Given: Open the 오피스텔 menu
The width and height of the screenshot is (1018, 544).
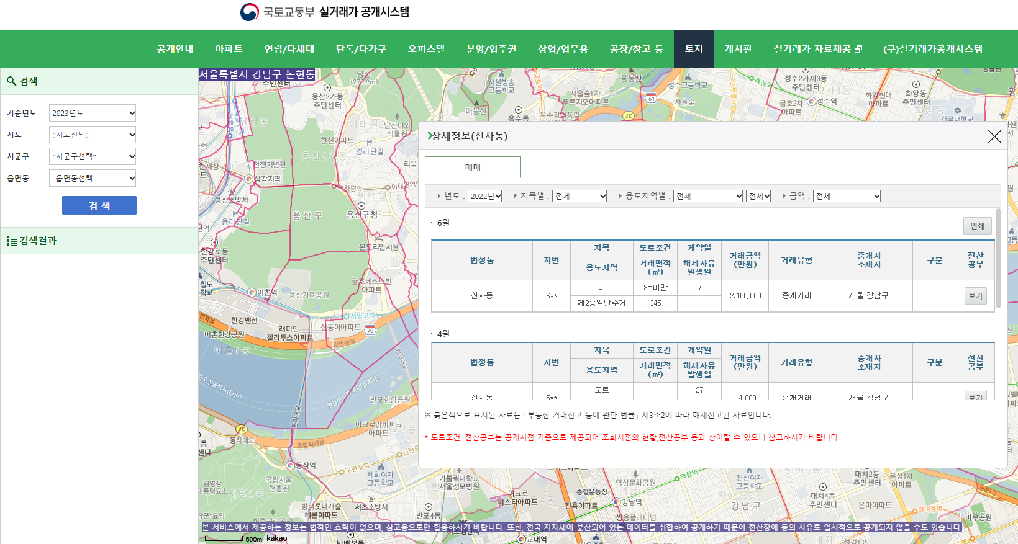Looking at the screenshot, I should (426, 49).
